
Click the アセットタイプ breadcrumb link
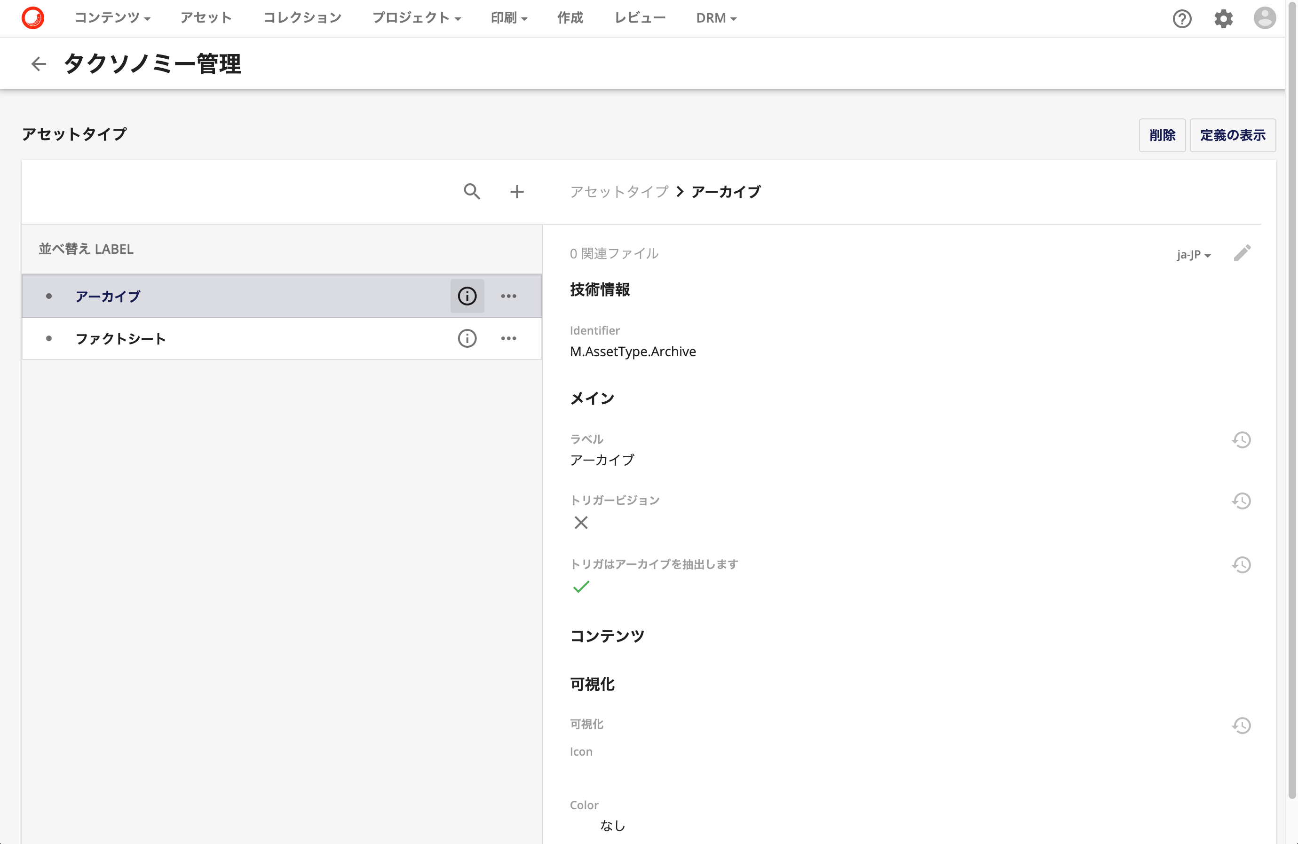(619, 192)
